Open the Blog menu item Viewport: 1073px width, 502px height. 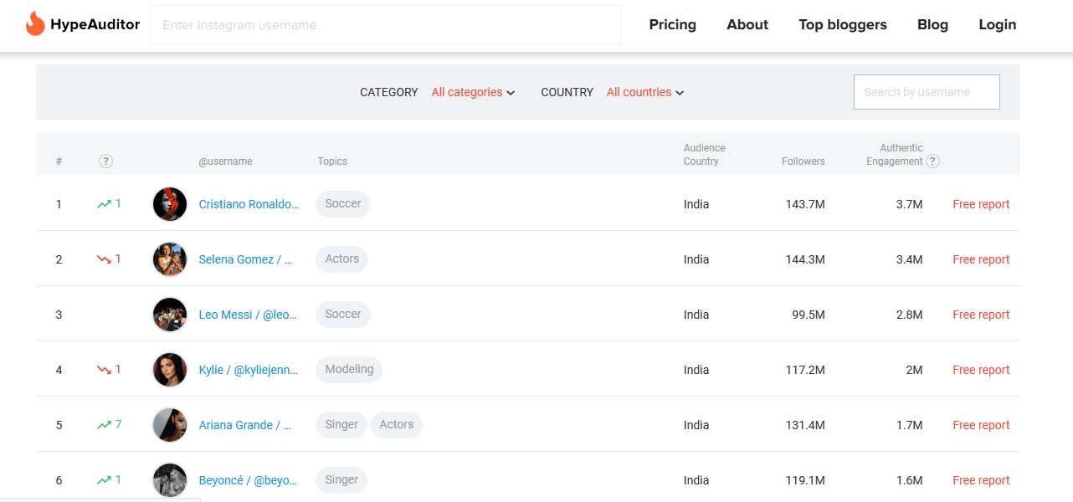tap(932, 24)
